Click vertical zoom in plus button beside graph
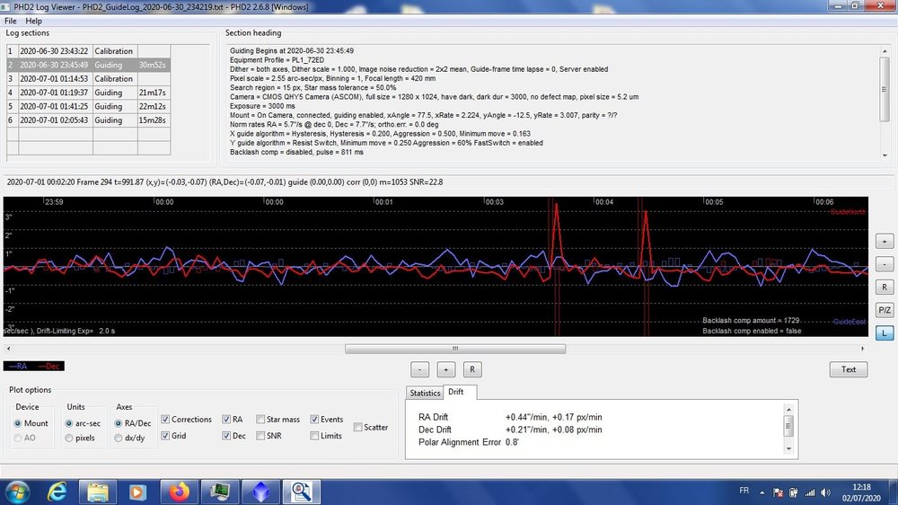898x505 pixels. point(885,242)
